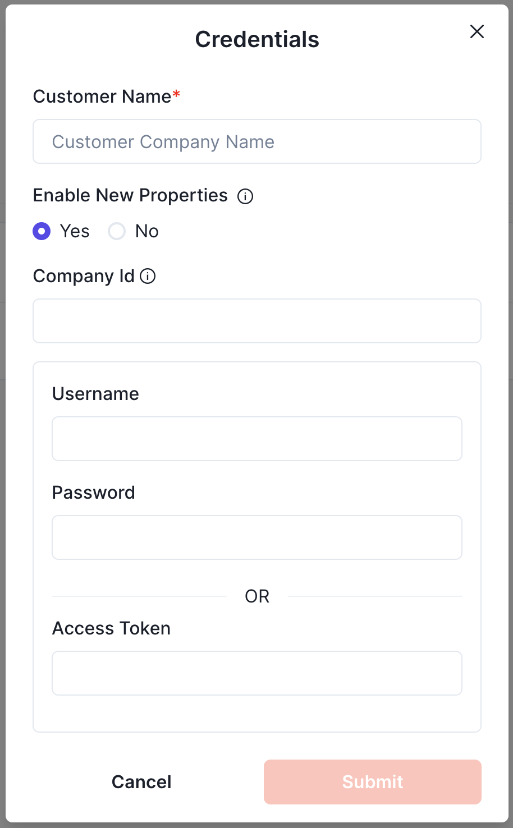The width and height of the screenshot is (513, 828).
Task: Click the Access Token label
Action: (x=111, y=628)
